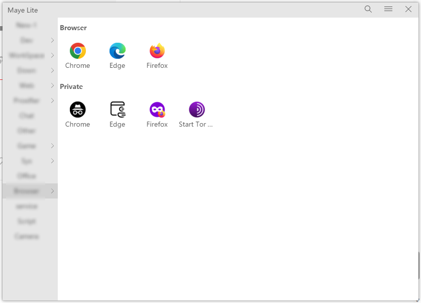Image resolution: width=421 pixels, height=303 pixels.
Task: Open the Script tab in the sidebar
Action: click(x=26, y=221)
